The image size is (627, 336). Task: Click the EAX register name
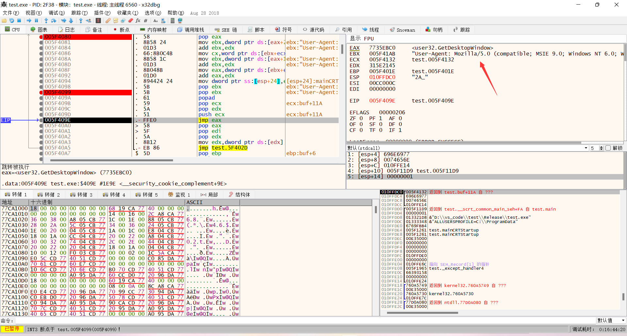coord(354,48)
